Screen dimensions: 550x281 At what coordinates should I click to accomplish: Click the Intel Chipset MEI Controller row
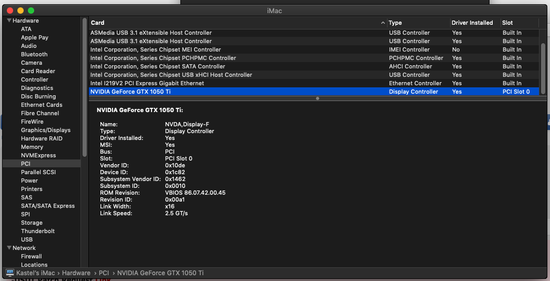(x=156, y=49)
